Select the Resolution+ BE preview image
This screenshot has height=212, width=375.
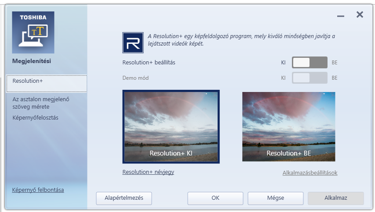pyautogui.click(x=288, y=127)
